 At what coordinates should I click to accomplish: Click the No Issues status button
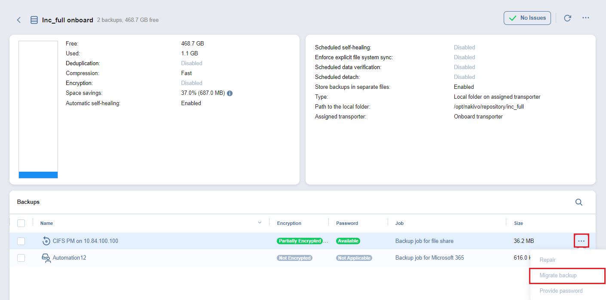pyautogui.click(x=527, y=18)
